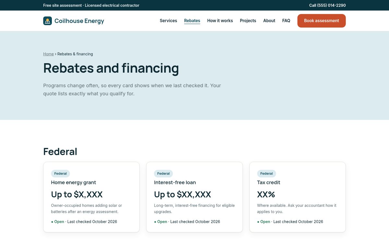
Task: Go to the Rebates nav item
Action: [192, 21]
